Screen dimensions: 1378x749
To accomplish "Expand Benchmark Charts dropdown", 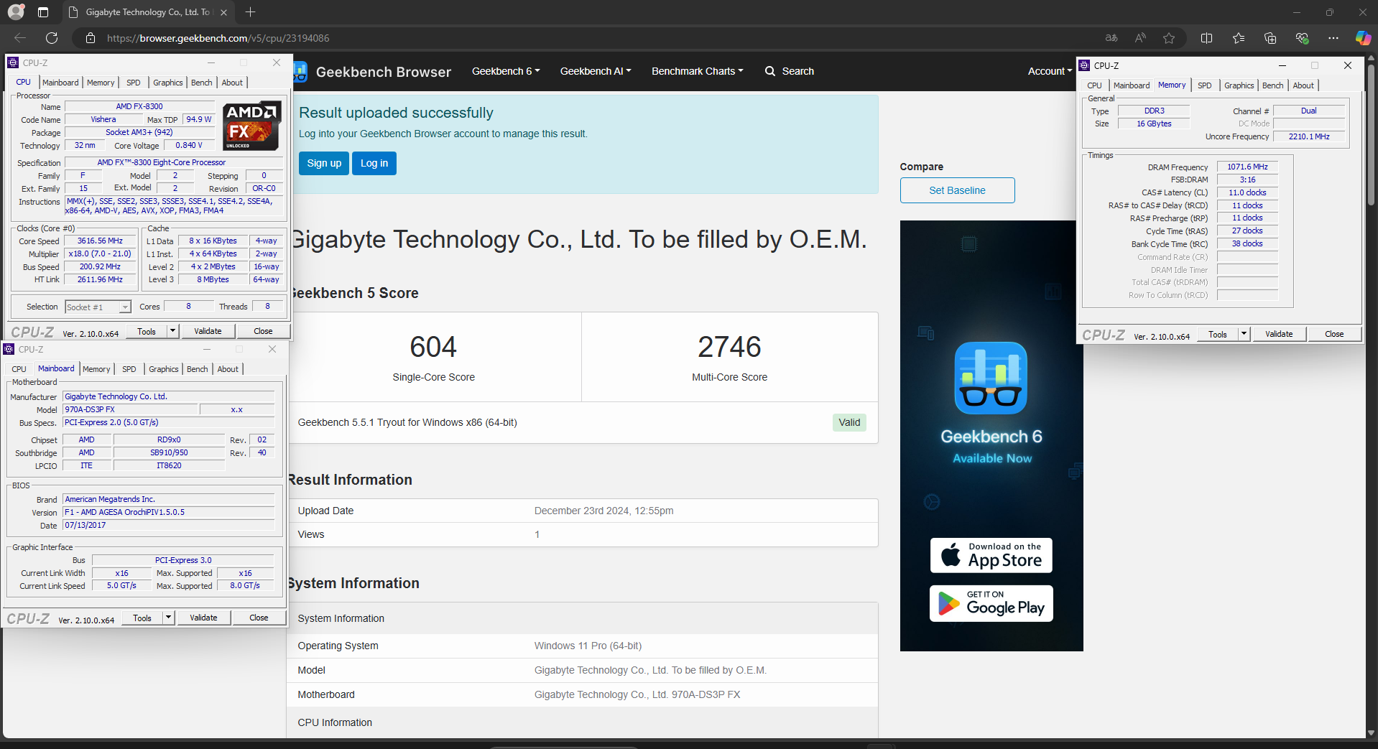I will (x=697, y=71).
